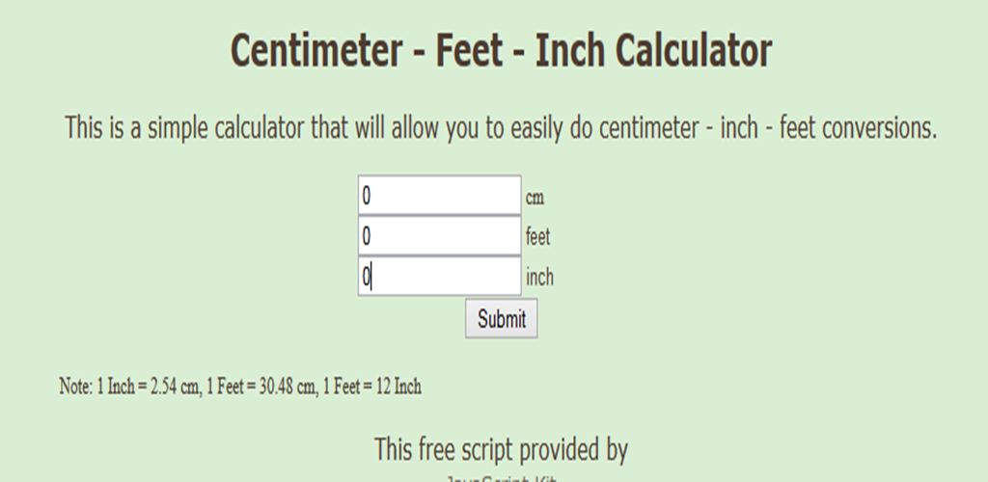Click "This is a simple calculator" text
Screen dimensions: 988x482
[x=185, y=127]
